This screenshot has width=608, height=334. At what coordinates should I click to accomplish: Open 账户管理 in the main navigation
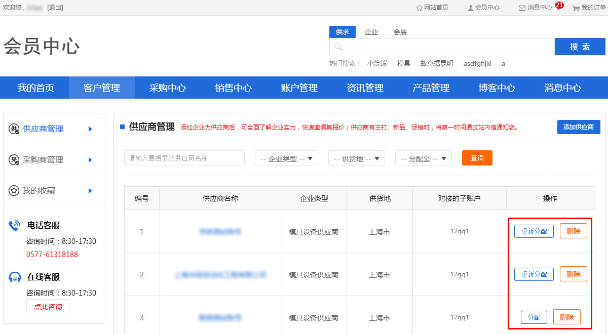click(299, 88)
